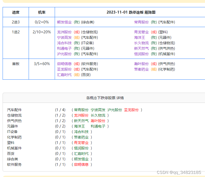Click the (0 / 2) count for 元器件
Viewport: 205px width, 177px height.
tap(60, 126)
